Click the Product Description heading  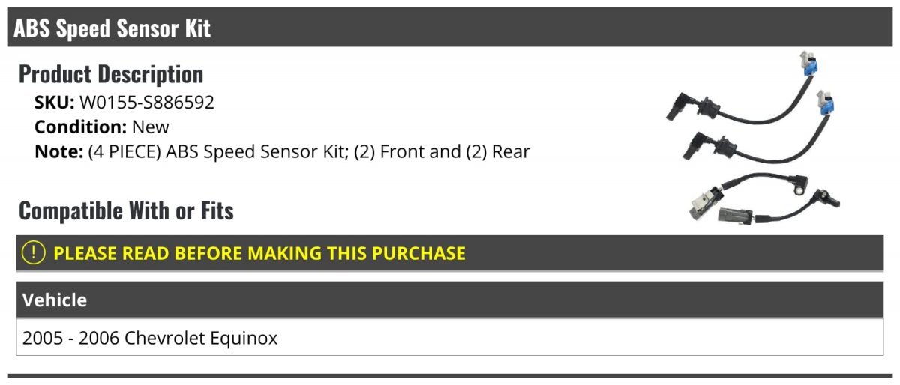pos(111,74)
